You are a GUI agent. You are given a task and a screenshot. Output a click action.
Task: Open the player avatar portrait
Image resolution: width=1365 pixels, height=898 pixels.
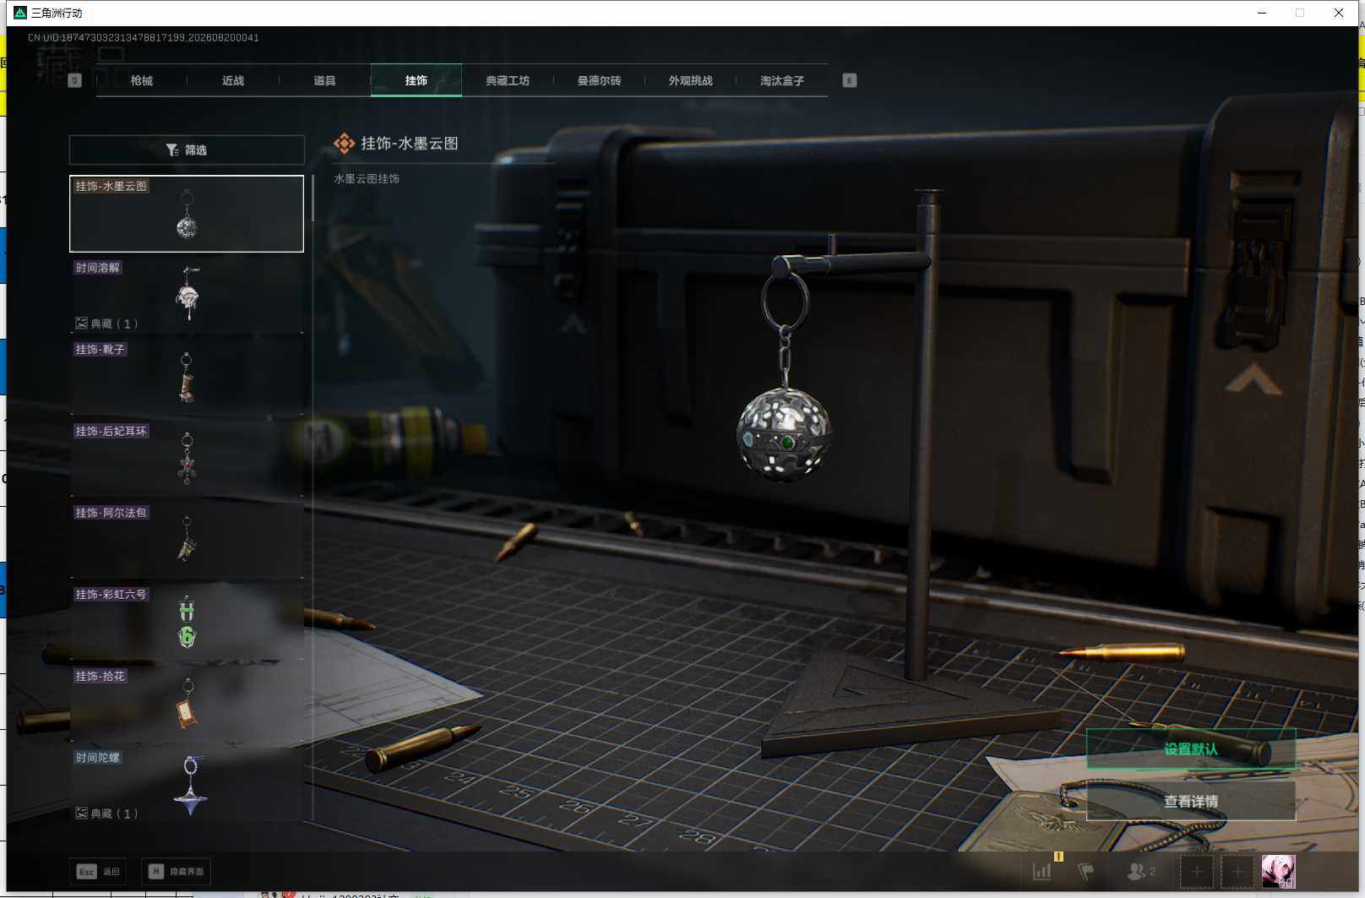point(1278,871)
